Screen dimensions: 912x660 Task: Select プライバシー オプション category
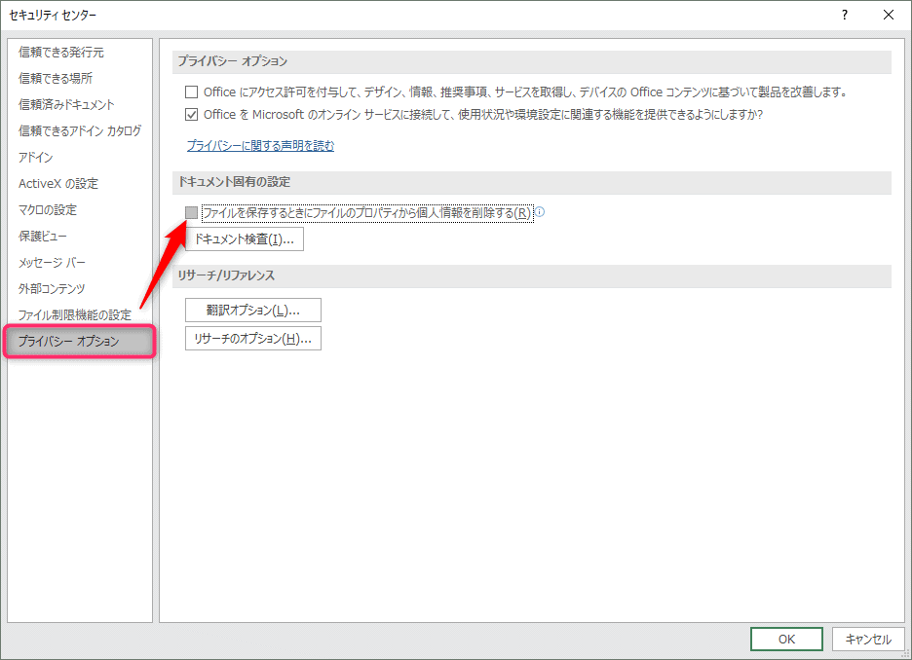coord(80,341)
